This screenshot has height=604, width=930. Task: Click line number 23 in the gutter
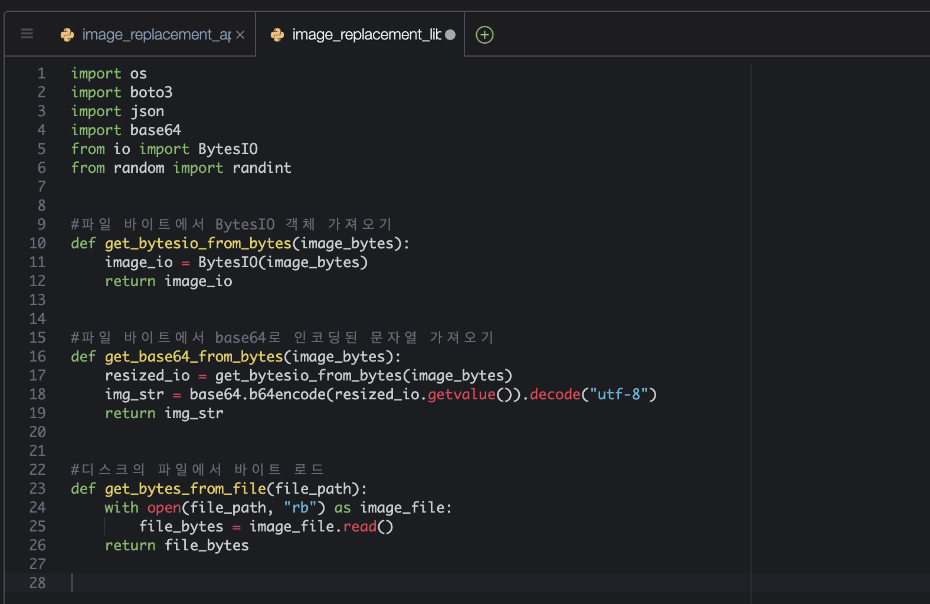click(x=37, y=488)
